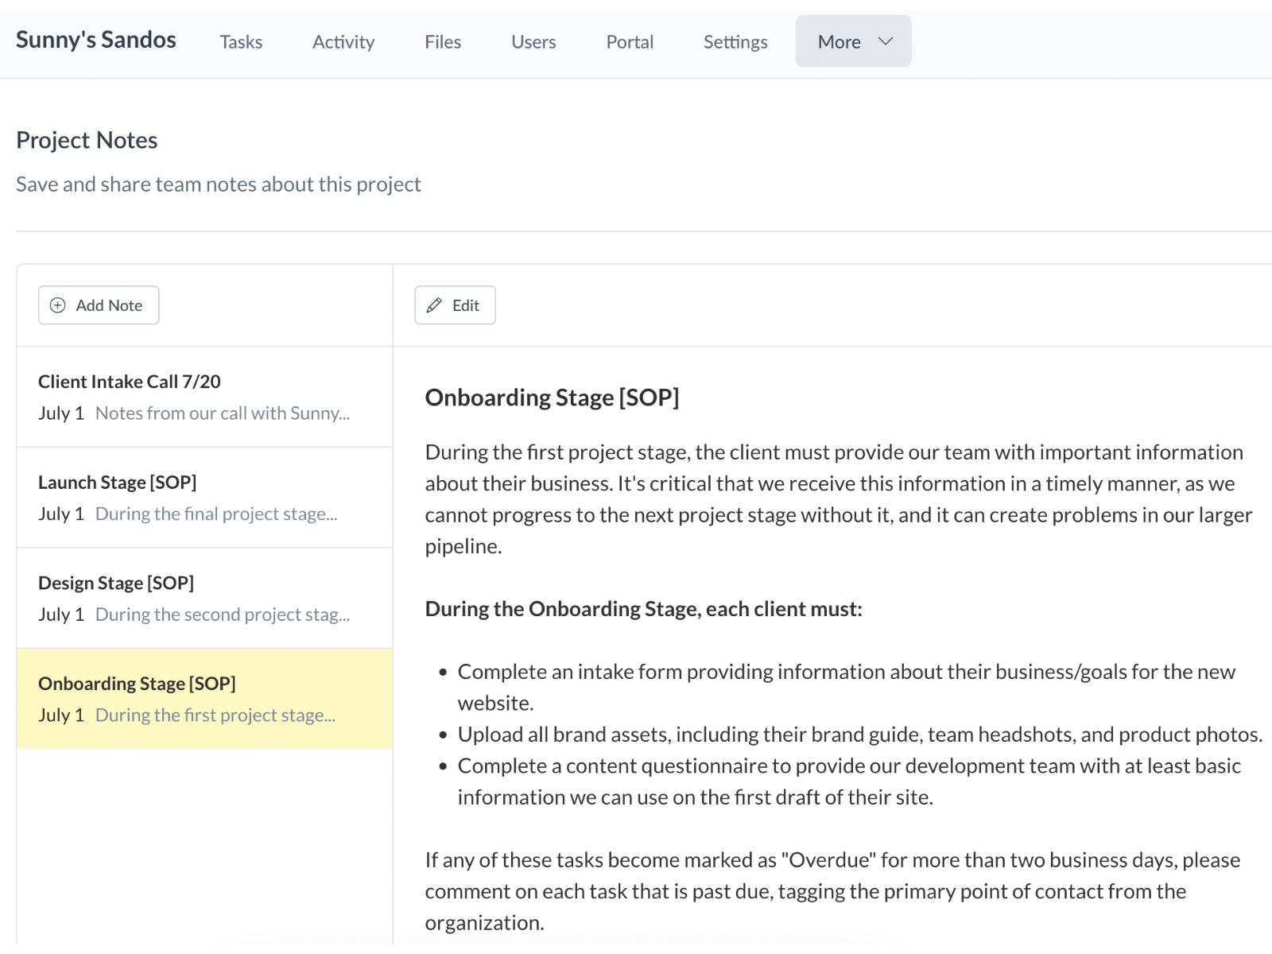The height and width of the screenshot is (954, 1272).
Task: Click the Onboarding Stage [SOP] title in note body
Action: pos(552,397)
